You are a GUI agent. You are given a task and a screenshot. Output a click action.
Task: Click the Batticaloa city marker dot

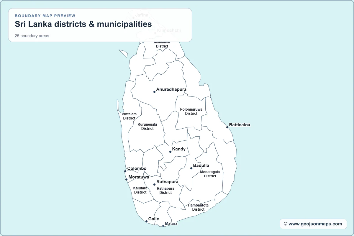227,127
